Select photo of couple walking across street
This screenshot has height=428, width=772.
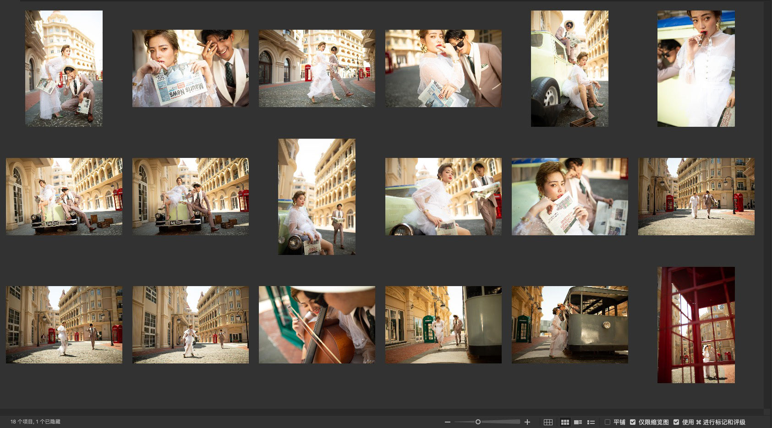pos(317,69)
